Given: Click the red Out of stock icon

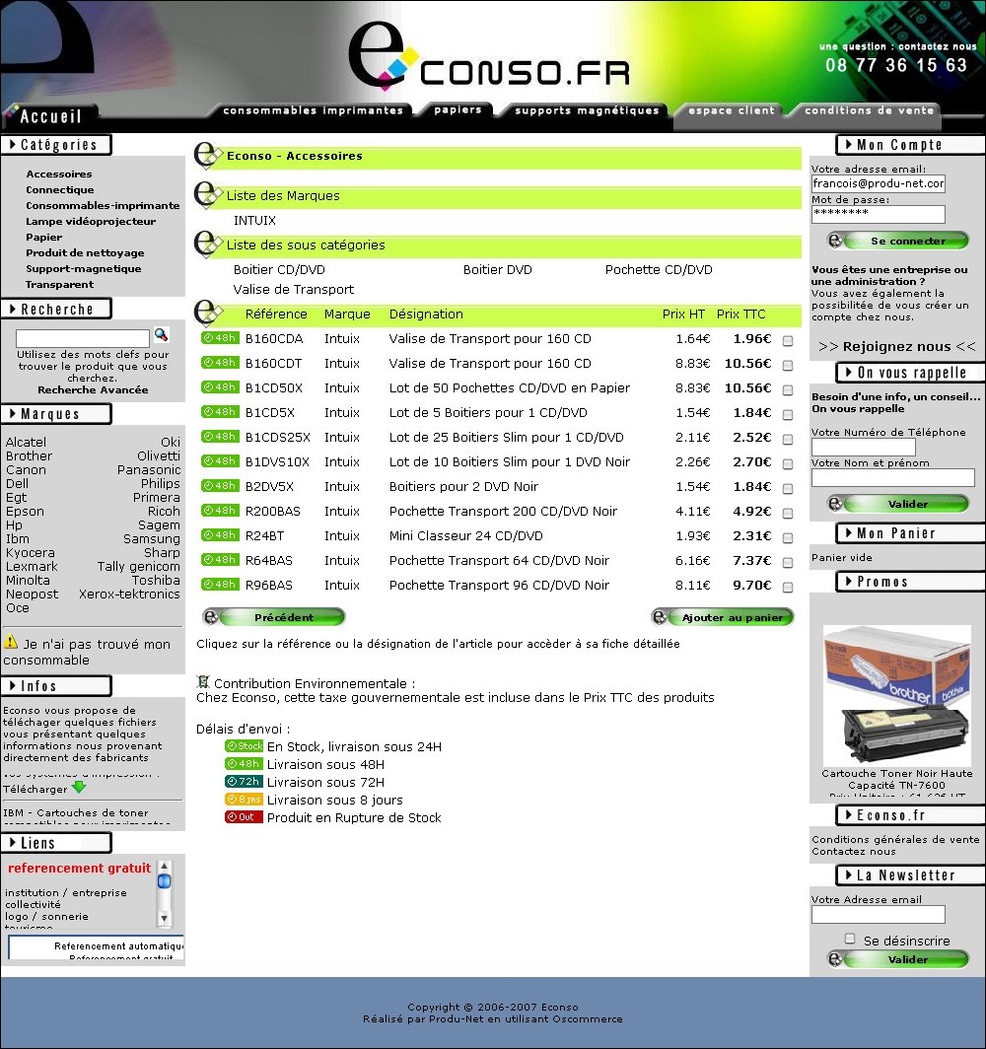Looking at the screenshot, I should [244, 817].
